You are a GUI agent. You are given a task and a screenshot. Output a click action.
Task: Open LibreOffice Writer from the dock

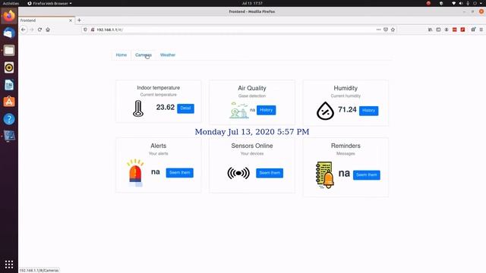pyautogui.click(x=9, y=85)
